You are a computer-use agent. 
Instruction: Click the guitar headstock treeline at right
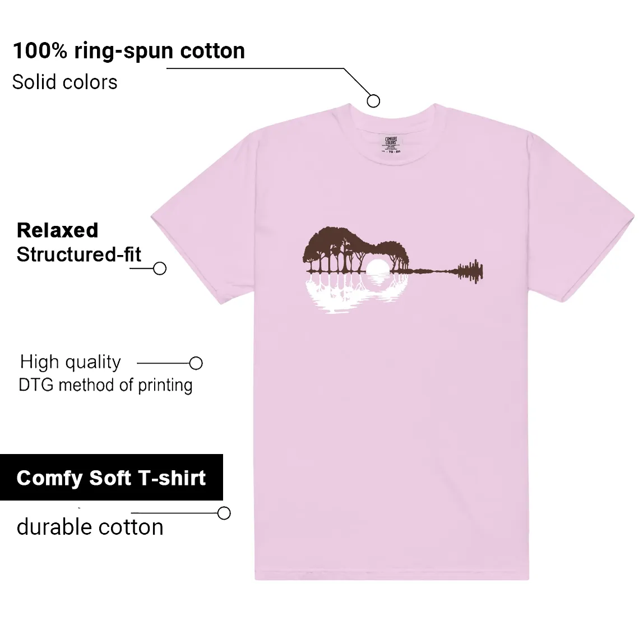click(x=471, y=270)
